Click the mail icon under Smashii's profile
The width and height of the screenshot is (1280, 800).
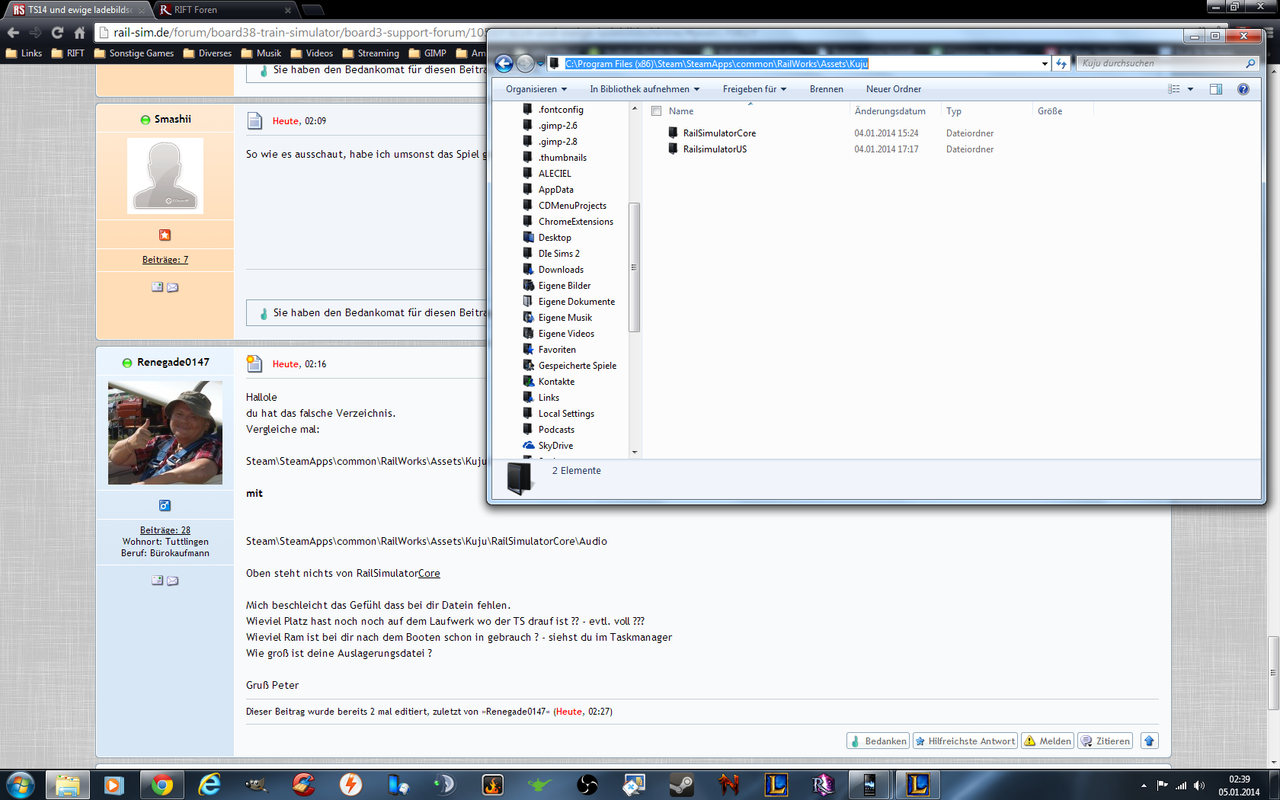(173, 287)
